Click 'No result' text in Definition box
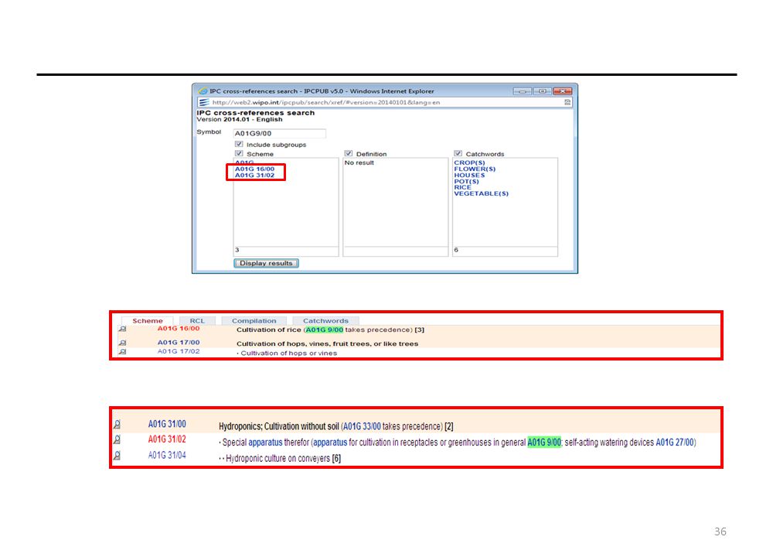This screenshot has height=557, width=773. 359,162
